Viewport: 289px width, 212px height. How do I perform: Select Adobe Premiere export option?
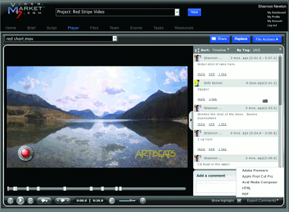coord(255,170)
